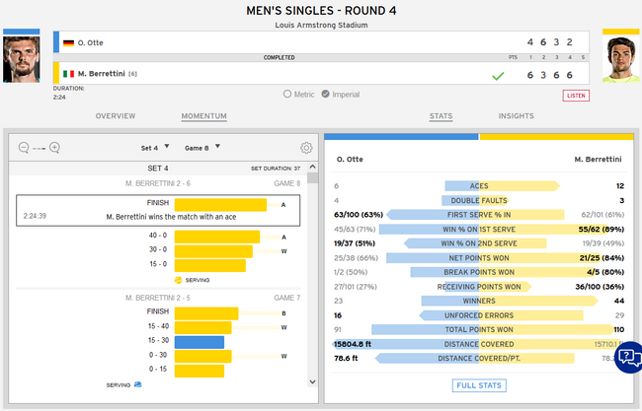
Task: Click the German flag next to O. Otte
Action: [68, 43]
